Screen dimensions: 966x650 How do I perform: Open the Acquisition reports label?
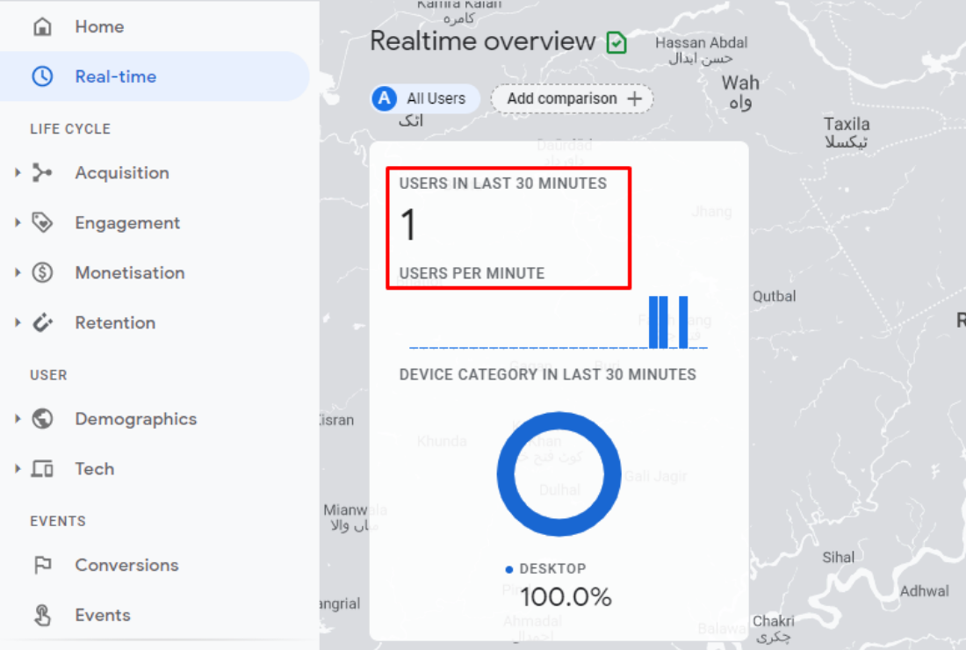122,172
